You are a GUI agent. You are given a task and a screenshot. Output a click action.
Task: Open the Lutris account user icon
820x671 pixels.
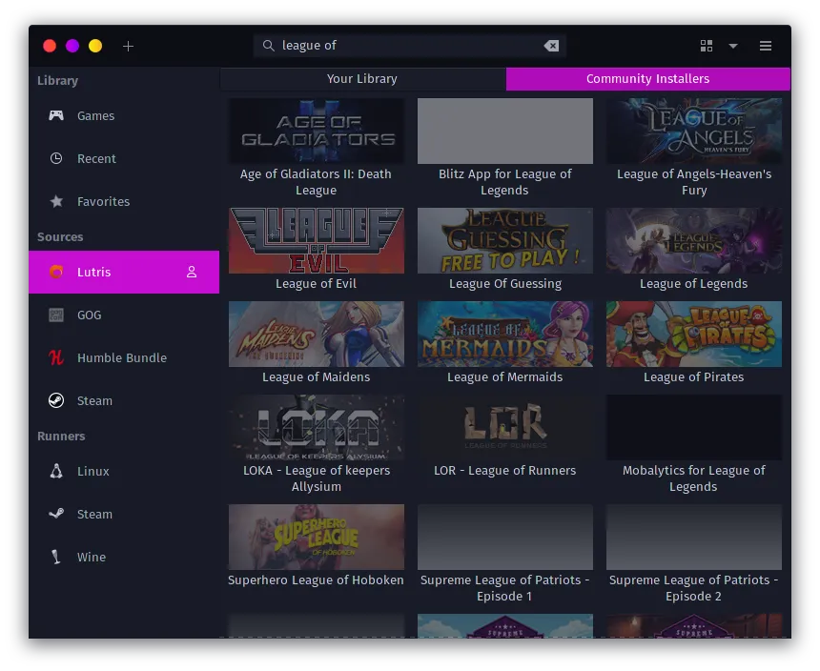(192, 272)
